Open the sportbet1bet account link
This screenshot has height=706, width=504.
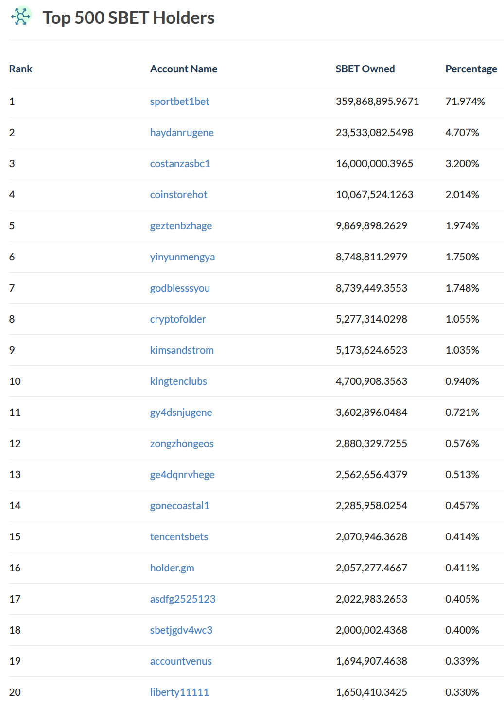179,102
